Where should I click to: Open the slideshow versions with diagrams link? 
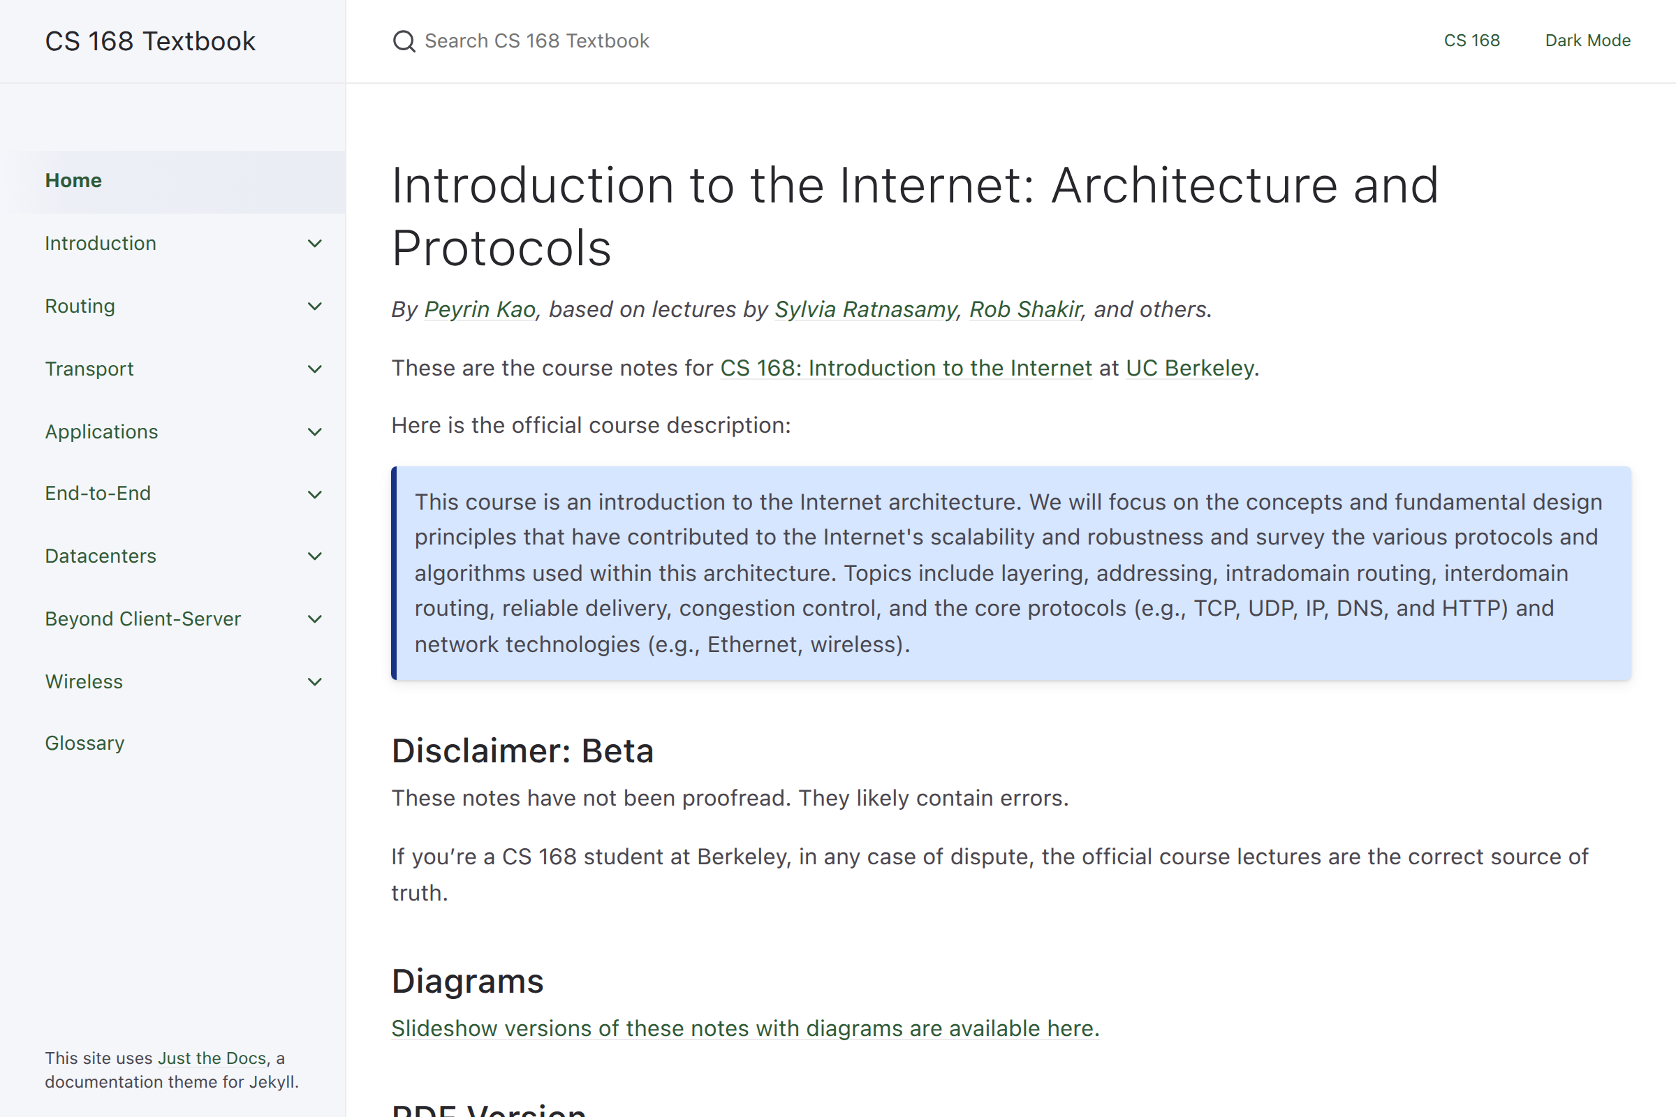[x=745, y=1028]
